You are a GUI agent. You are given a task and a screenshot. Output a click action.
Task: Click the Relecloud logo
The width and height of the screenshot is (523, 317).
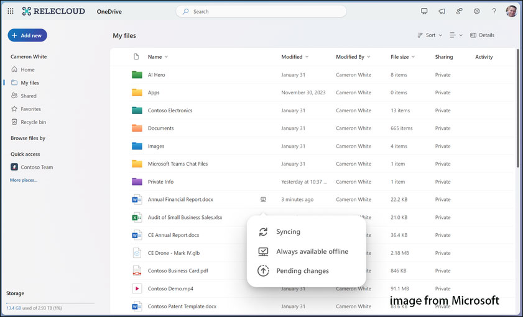[x=53, y=11]
